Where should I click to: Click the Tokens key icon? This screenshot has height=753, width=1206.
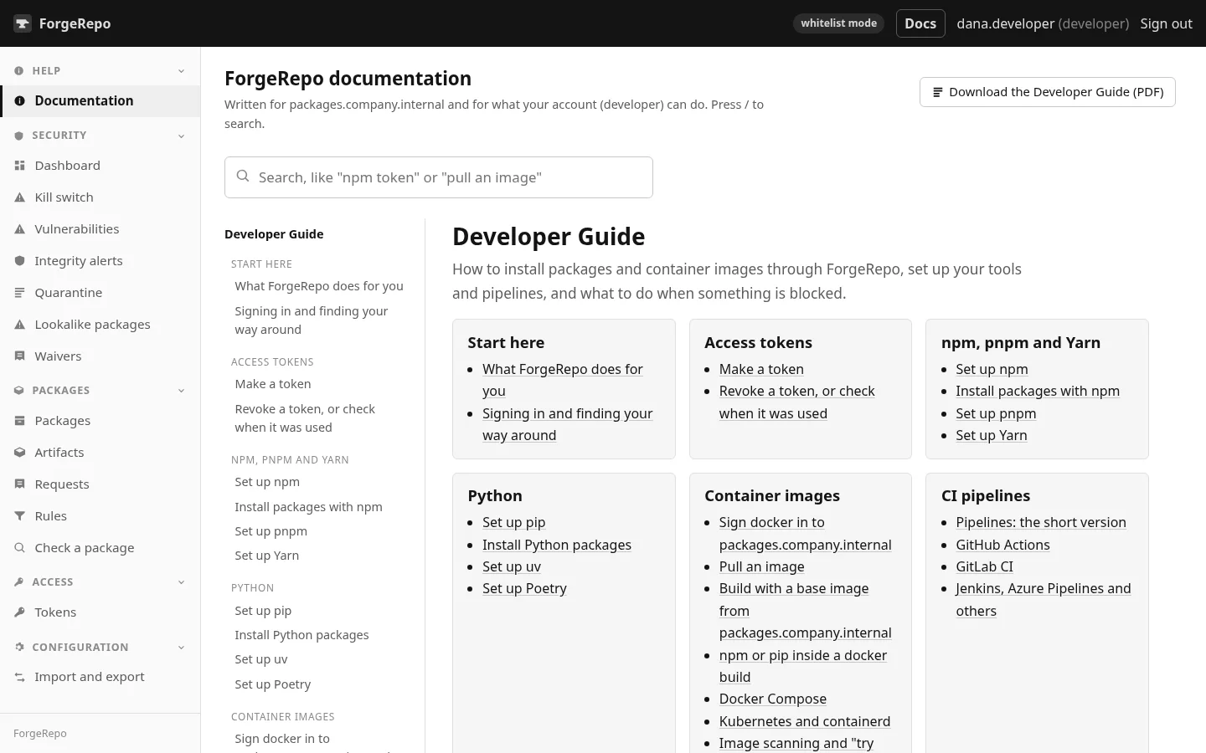point(19,612)
